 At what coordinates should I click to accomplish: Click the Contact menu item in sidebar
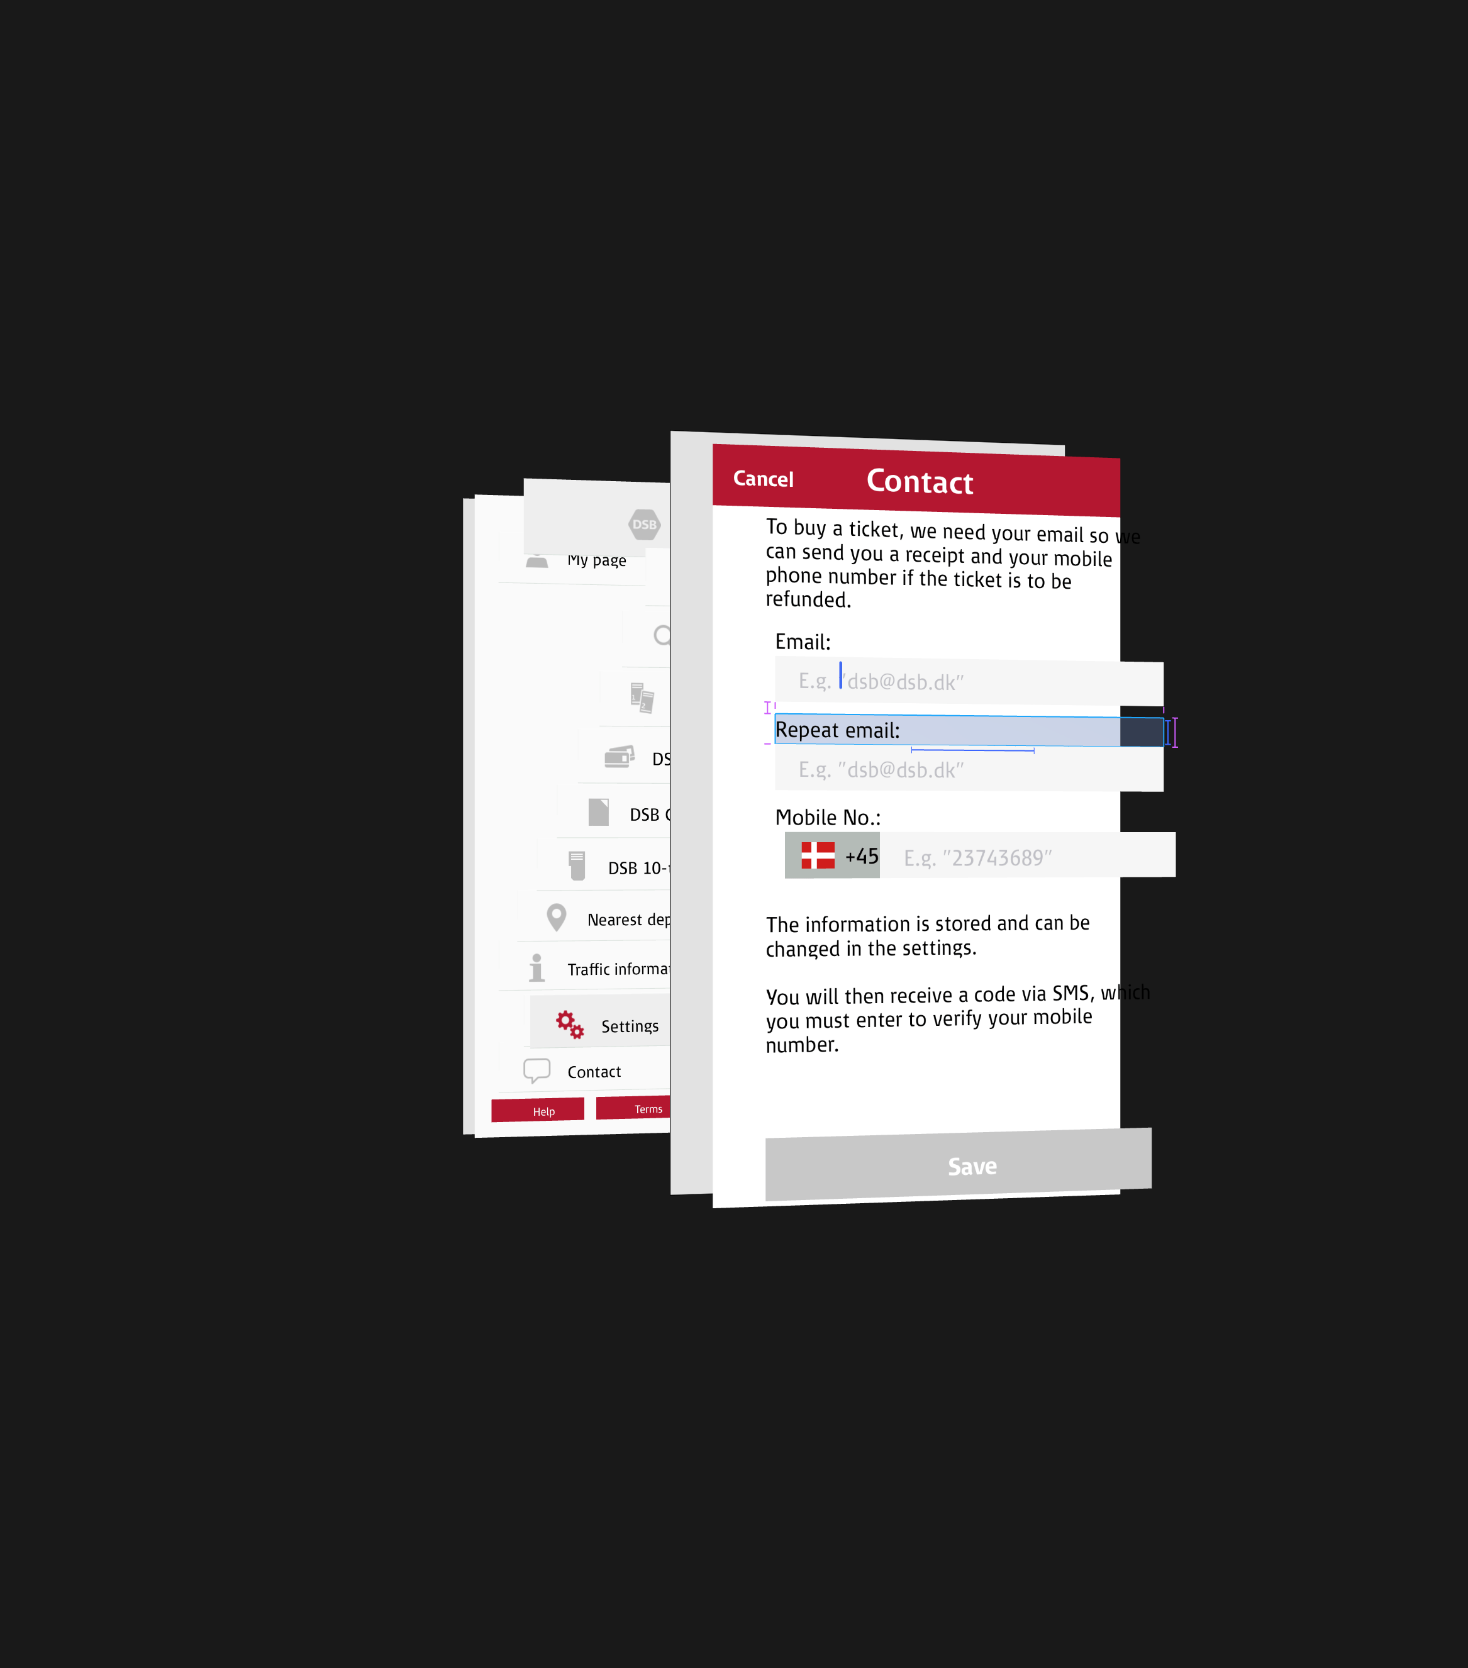[596, 1071]
